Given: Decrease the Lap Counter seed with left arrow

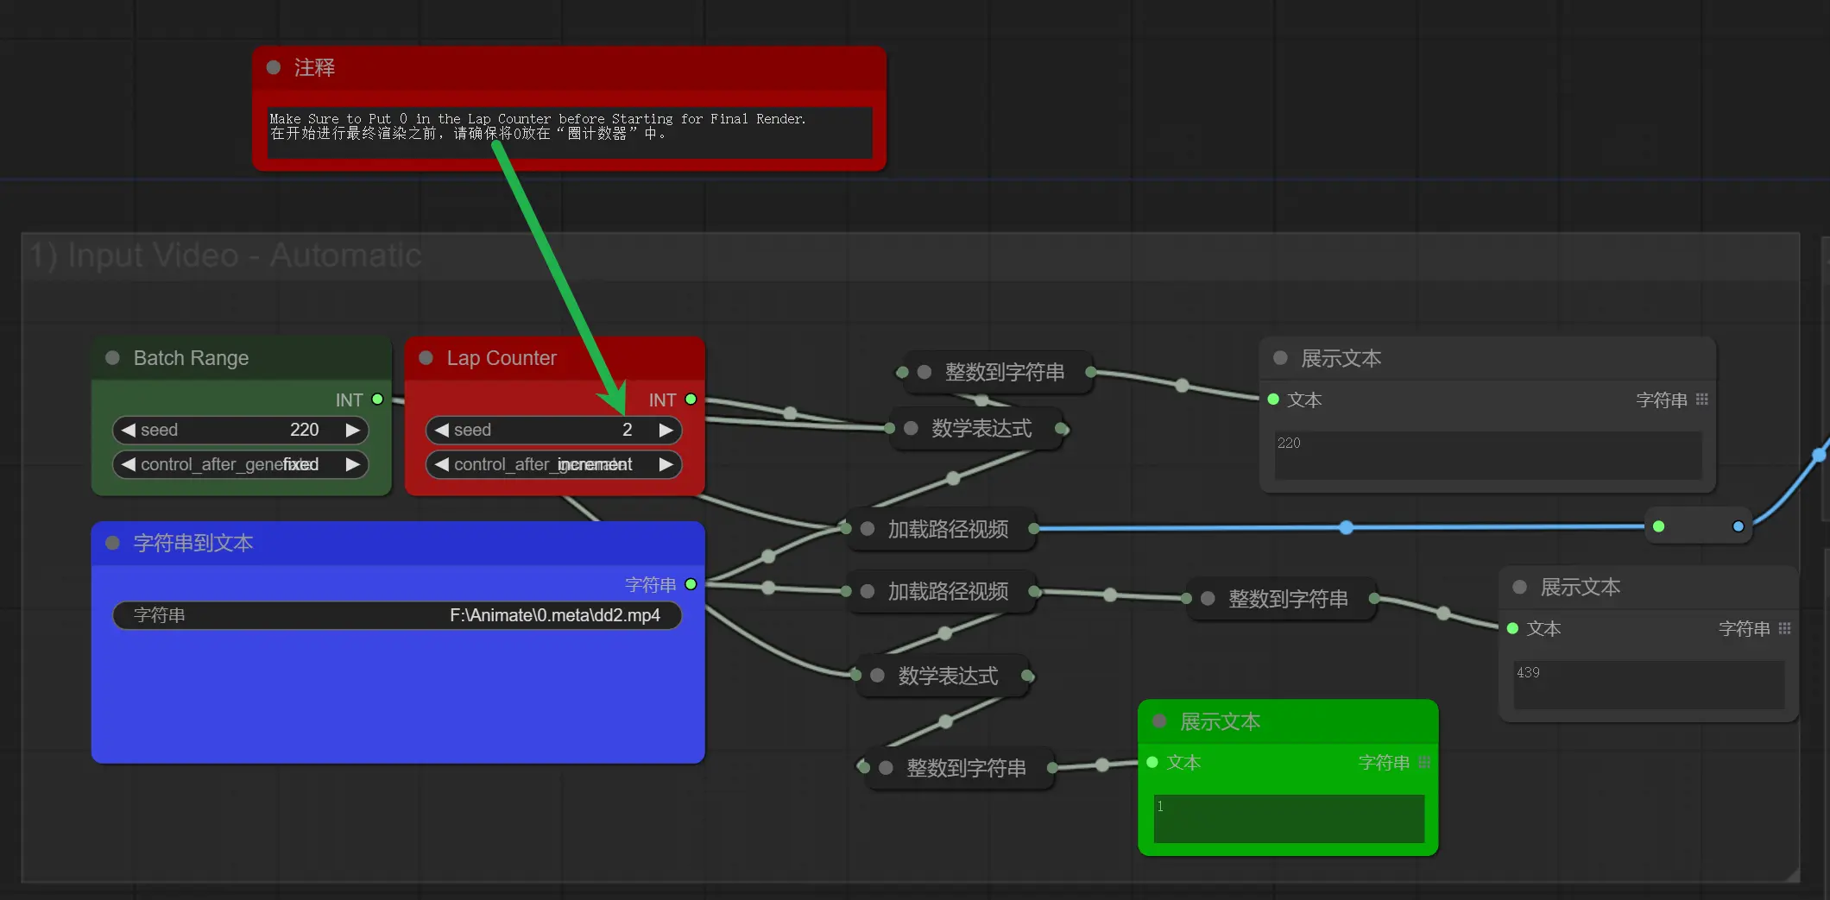Looking at the screenshot, I should (442, 430).
